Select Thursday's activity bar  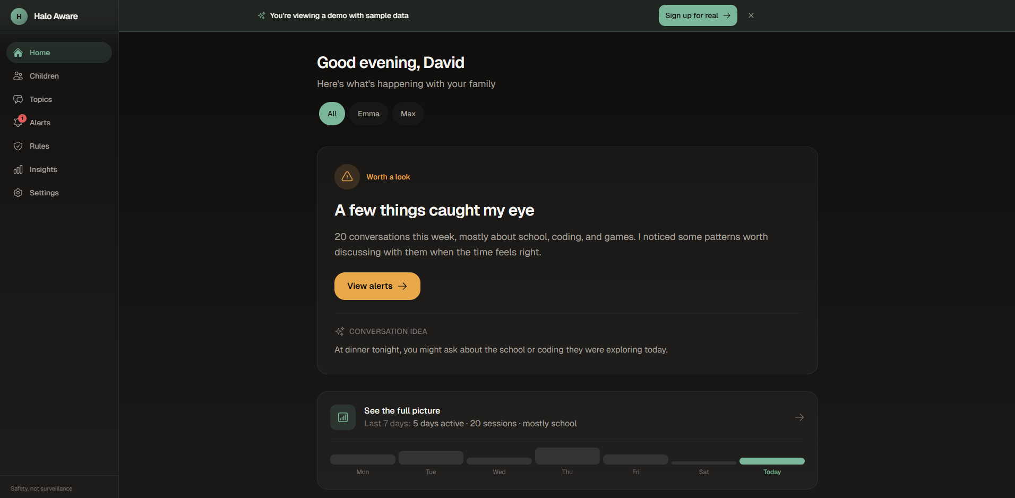(567, 456)
